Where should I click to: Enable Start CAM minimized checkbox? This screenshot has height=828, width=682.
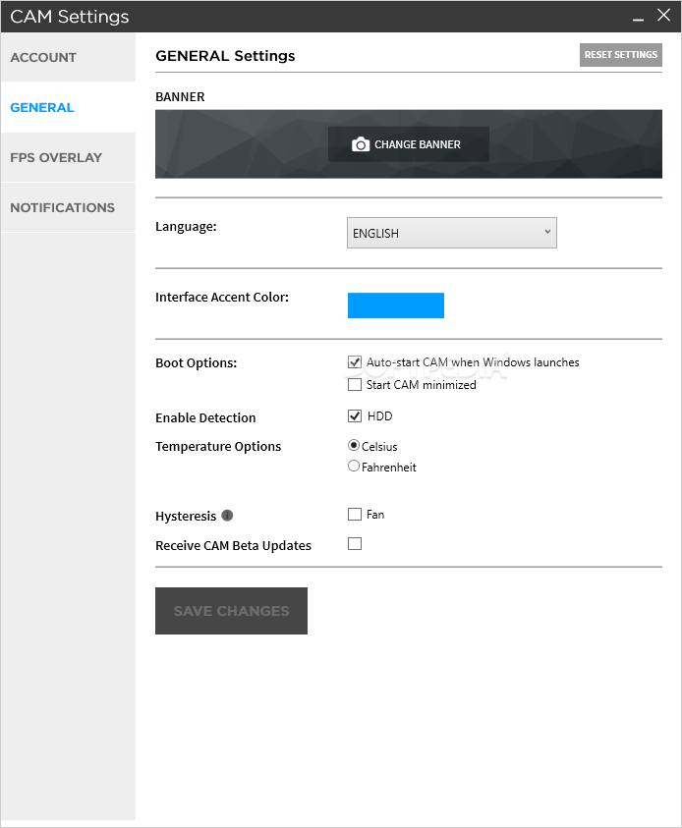click(x=355, y=384)
